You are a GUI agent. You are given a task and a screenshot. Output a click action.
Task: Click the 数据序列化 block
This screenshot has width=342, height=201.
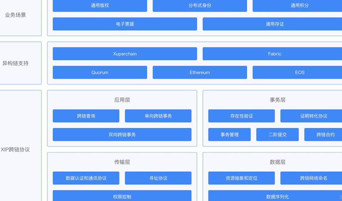275,196
